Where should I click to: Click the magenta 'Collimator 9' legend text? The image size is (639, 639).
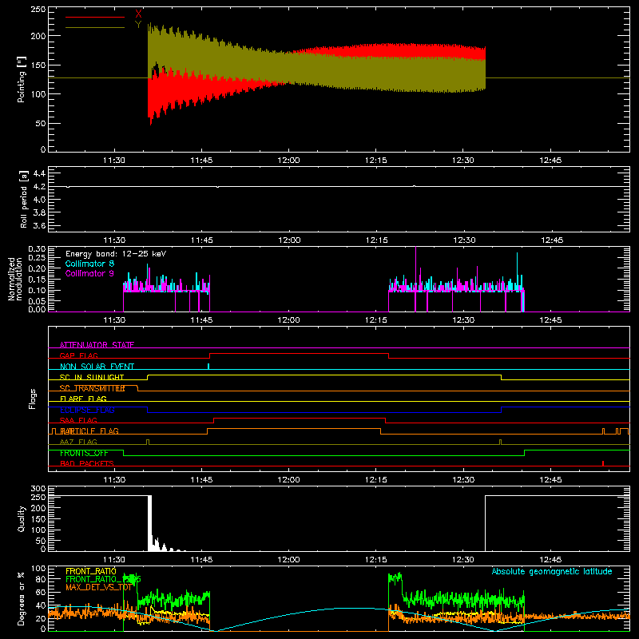89,273
